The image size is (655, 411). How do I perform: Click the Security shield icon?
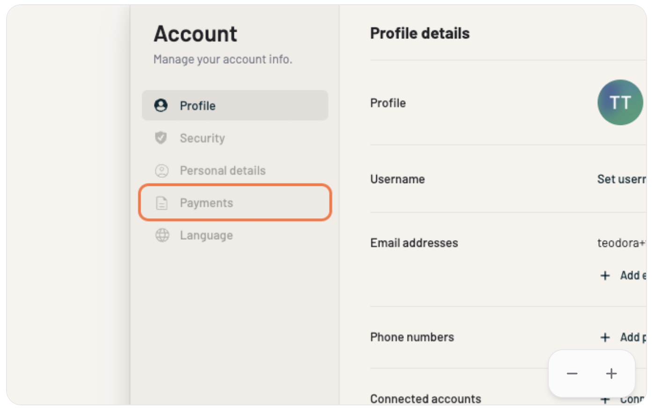(161, 138)
